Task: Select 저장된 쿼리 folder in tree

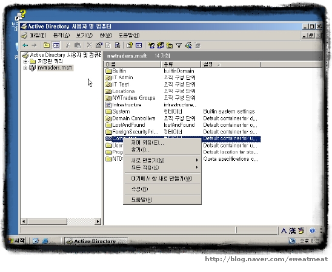Action: pos(50,62)
